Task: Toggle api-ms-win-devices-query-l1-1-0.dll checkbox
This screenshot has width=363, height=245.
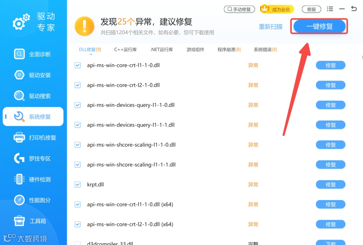Action: [x=78, y=105]
